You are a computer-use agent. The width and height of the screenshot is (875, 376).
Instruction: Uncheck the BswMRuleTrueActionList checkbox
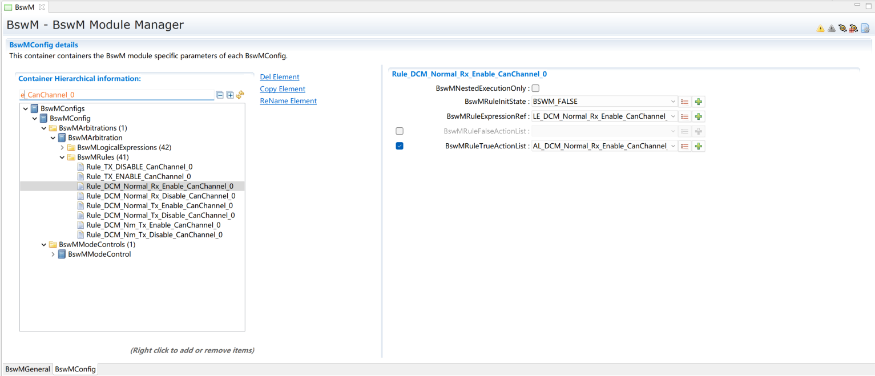(400, 146)
